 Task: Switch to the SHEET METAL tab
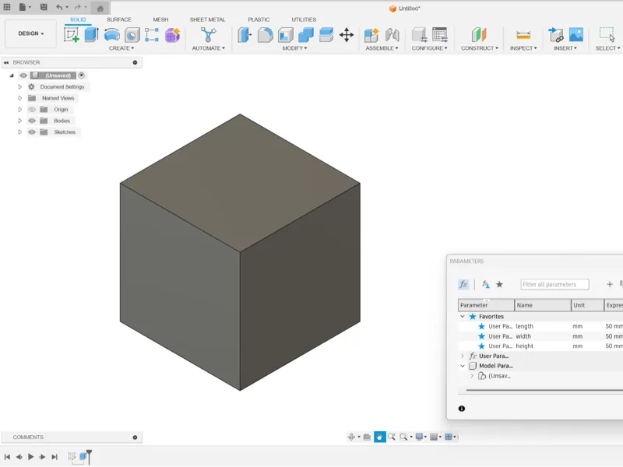point(207,19)
